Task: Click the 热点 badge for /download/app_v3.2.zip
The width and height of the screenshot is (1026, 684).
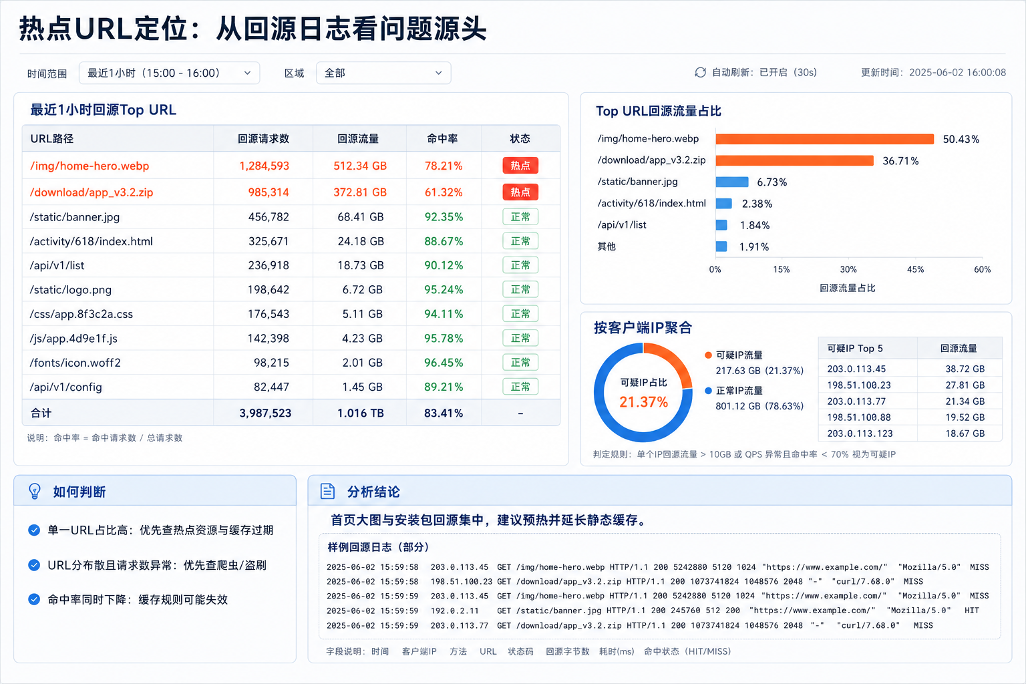Action: (x=520, y=192)
